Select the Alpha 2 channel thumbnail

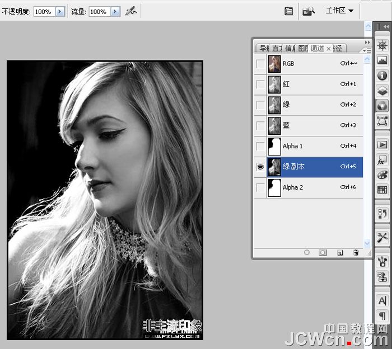pyautogui.click(x=274, y=188)
